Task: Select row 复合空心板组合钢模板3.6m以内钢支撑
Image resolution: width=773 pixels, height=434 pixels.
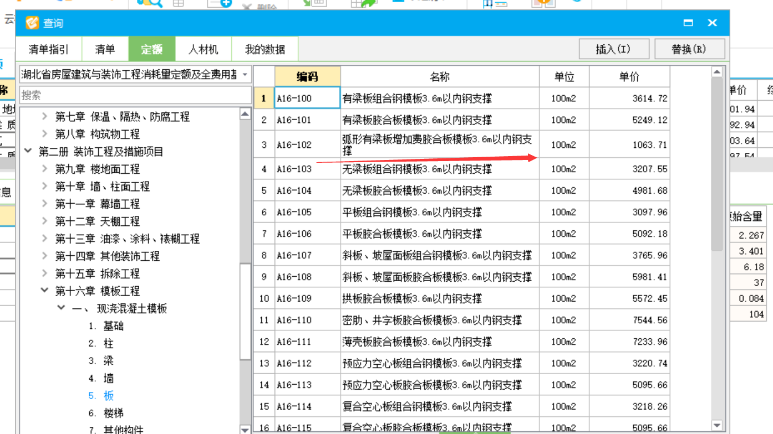Action: point(461,406)
